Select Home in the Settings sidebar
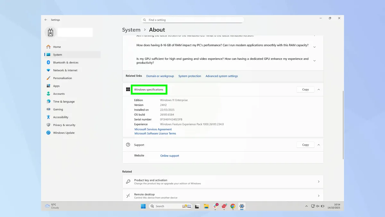 click(57, 47)
